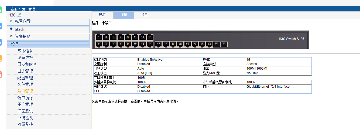This screenshot has height=129, width=360.
Task: Click the 广播风暴抑制比 row label
Action: point(105,78)
